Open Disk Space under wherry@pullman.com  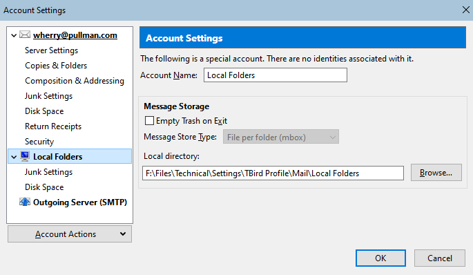pyautogui.click(x=44, y=111)
